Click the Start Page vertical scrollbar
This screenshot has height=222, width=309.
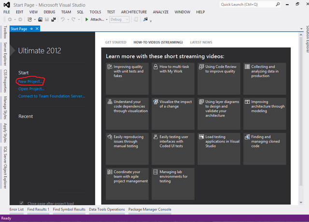pos(301,111)
